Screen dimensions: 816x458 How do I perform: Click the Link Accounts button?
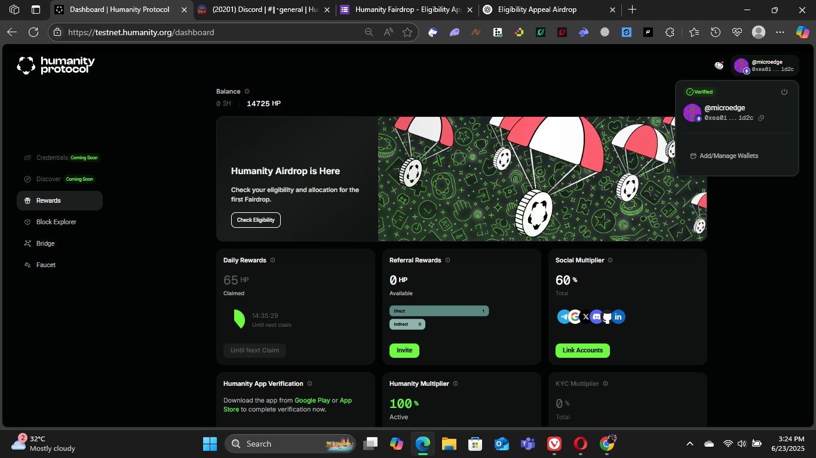582,350
